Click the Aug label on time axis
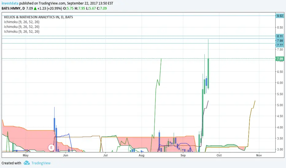The image size is (286, 168). coord(141,155)
